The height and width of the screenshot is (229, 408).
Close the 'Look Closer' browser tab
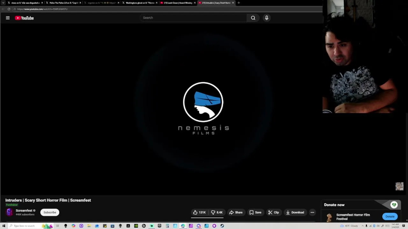(195, 3)
